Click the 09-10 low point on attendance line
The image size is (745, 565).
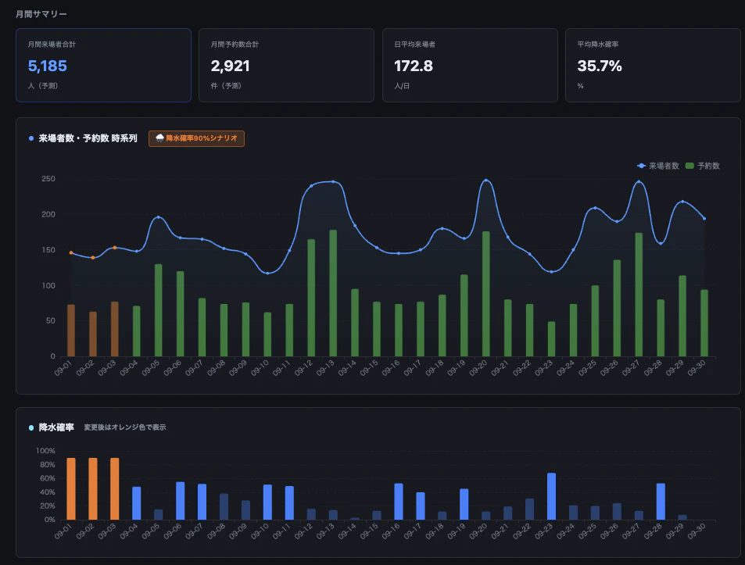[267, 273]
